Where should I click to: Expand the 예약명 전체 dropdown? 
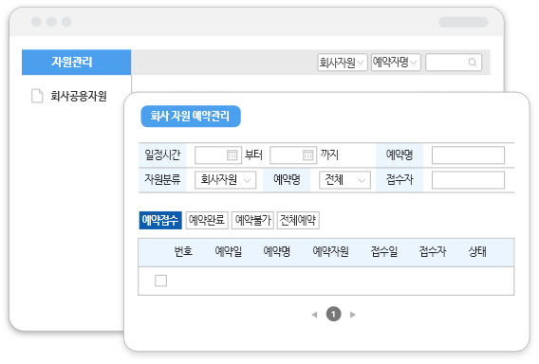pyautogui.click(x=344, y=180)
